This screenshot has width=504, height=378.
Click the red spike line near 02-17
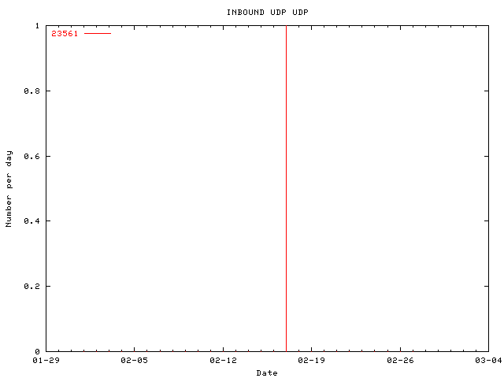pos(286,188)
